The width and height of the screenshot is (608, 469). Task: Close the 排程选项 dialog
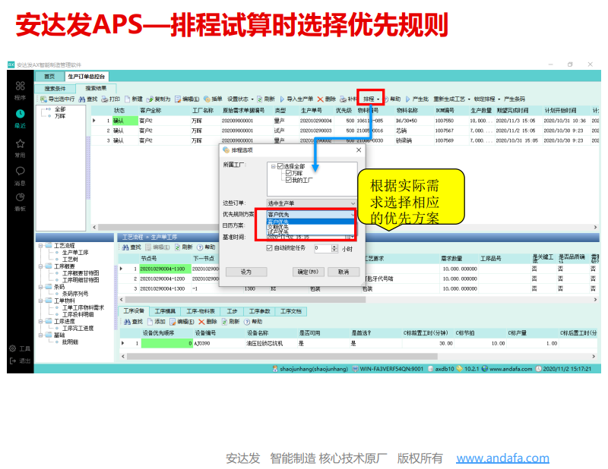coord(359,150)
